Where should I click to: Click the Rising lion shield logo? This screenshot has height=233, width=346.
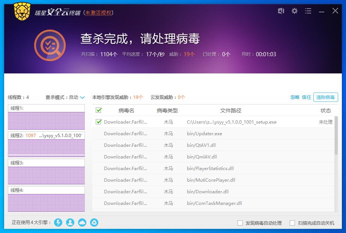22,12
